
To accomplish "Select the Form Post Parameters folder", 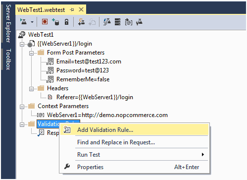I will click(x=76, y=53).
